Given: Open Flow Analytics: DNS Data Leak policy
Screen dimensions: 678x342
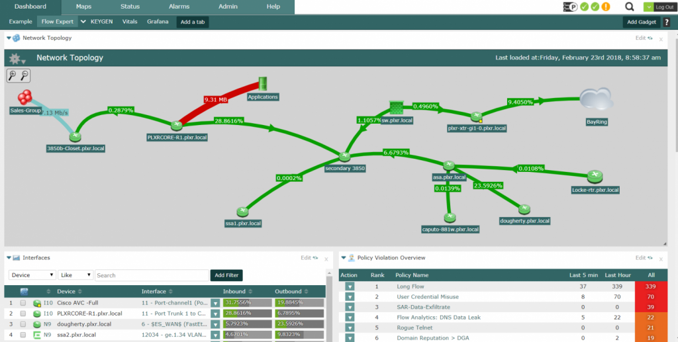Looking at the screenshot, I should (x=438, y=318).
